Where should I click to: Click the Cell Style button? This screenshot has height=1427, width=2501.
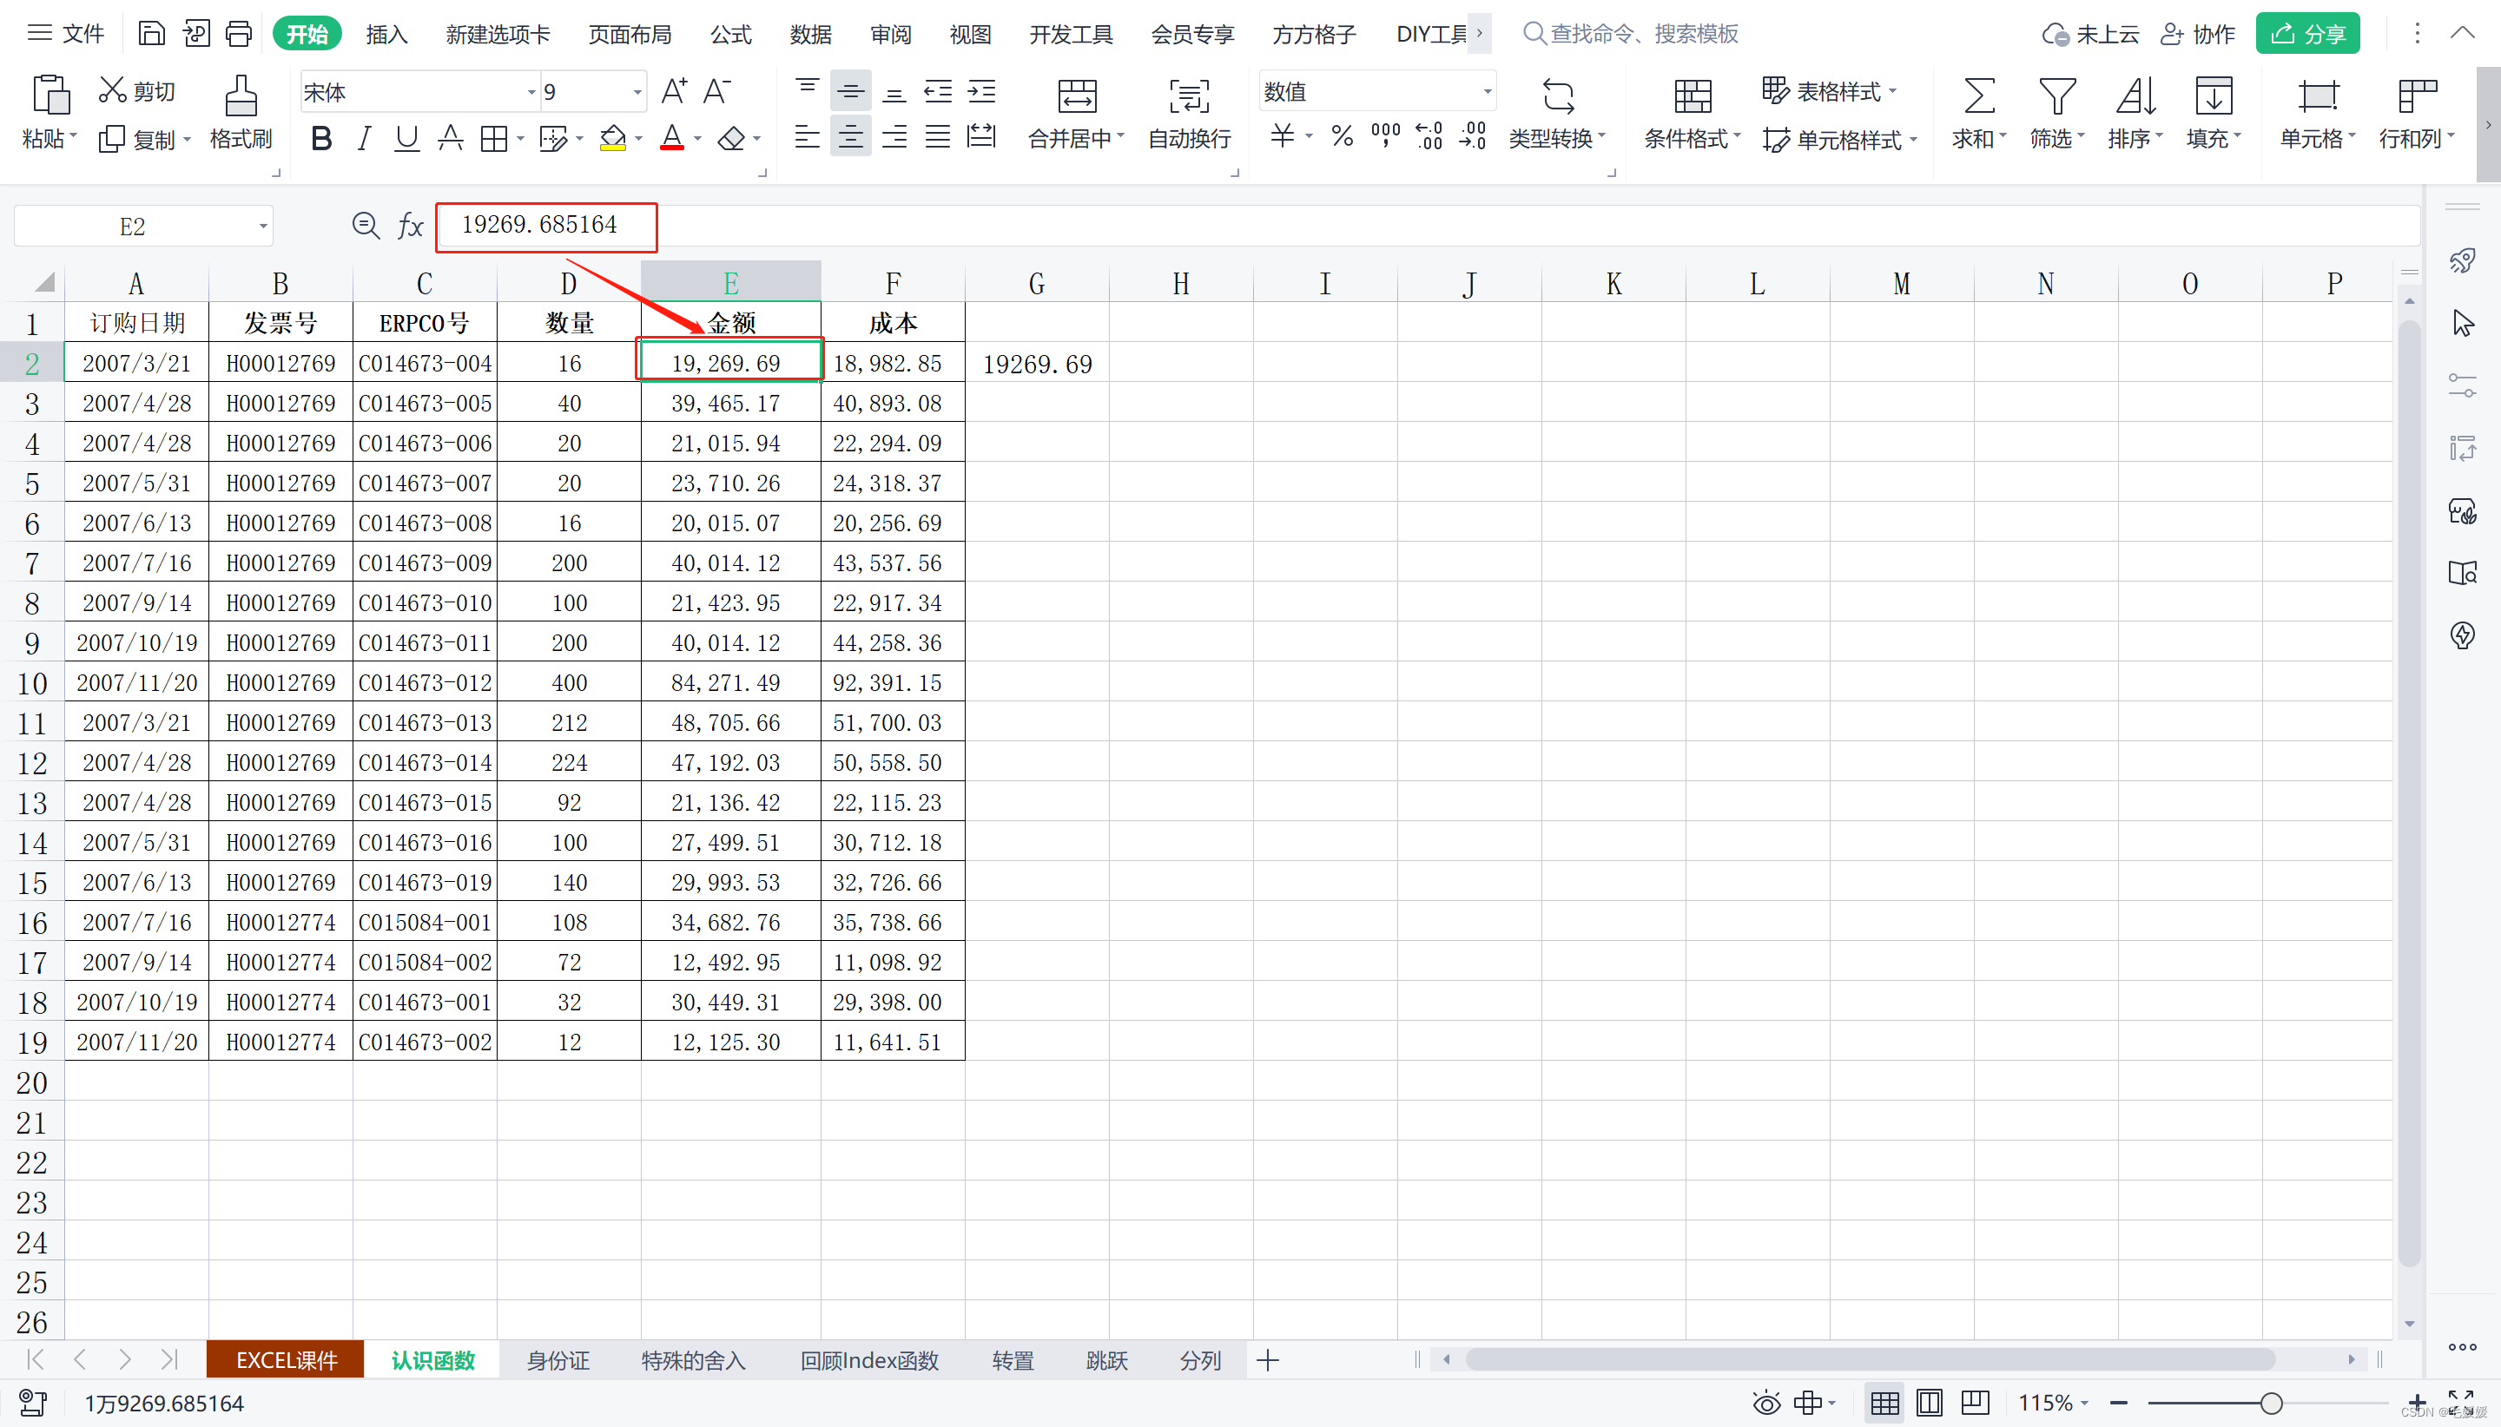[x=1838, y=139]
